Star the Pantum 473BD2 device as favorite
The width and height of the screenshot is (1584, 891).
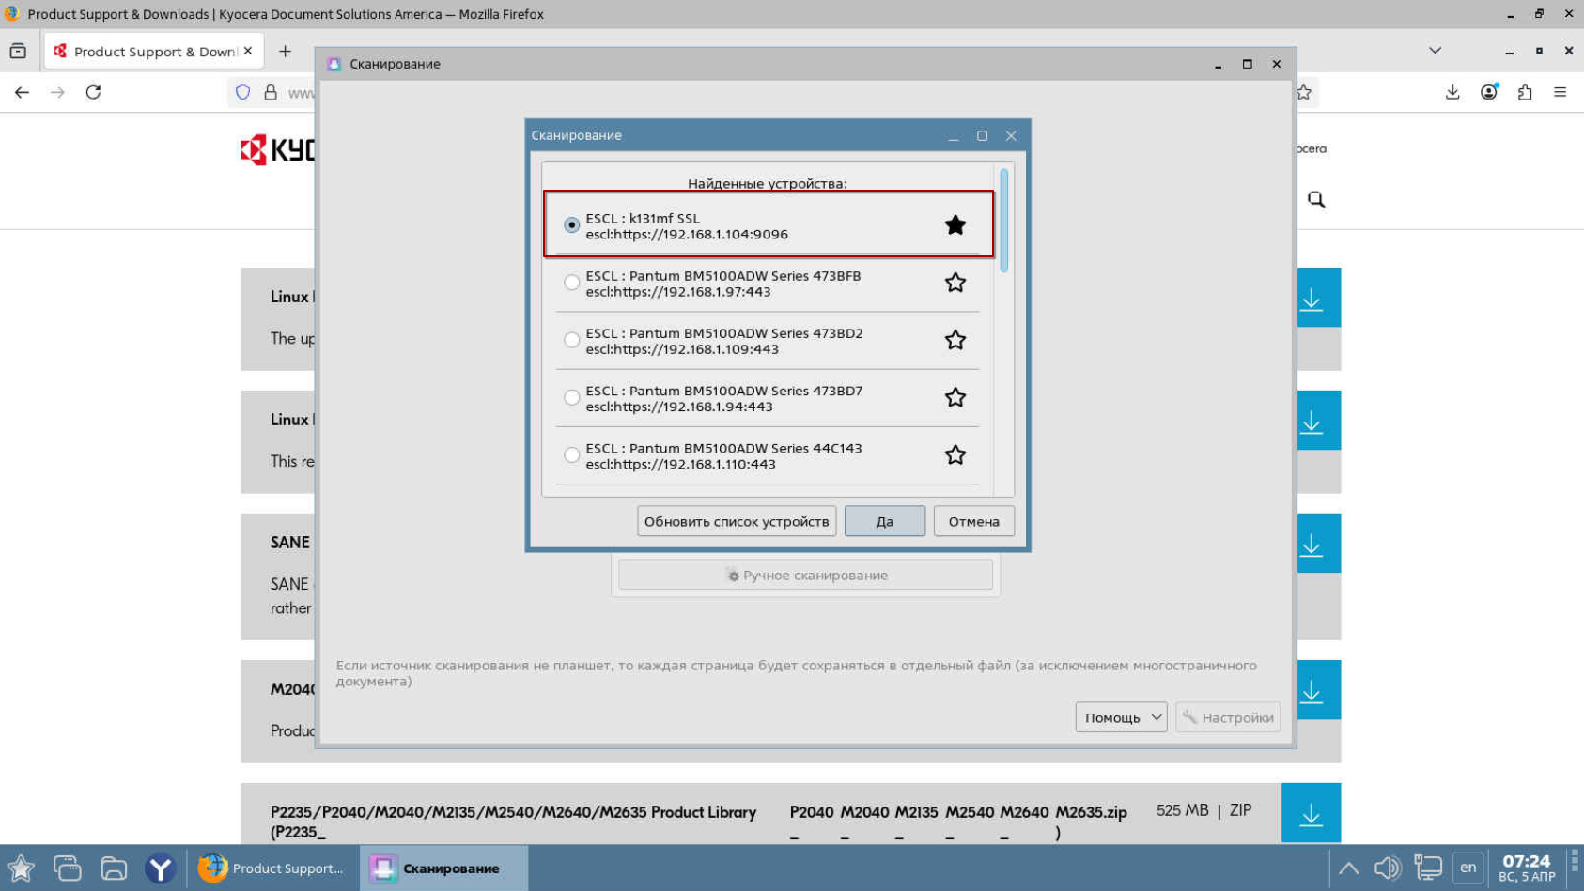pos(955,340)
